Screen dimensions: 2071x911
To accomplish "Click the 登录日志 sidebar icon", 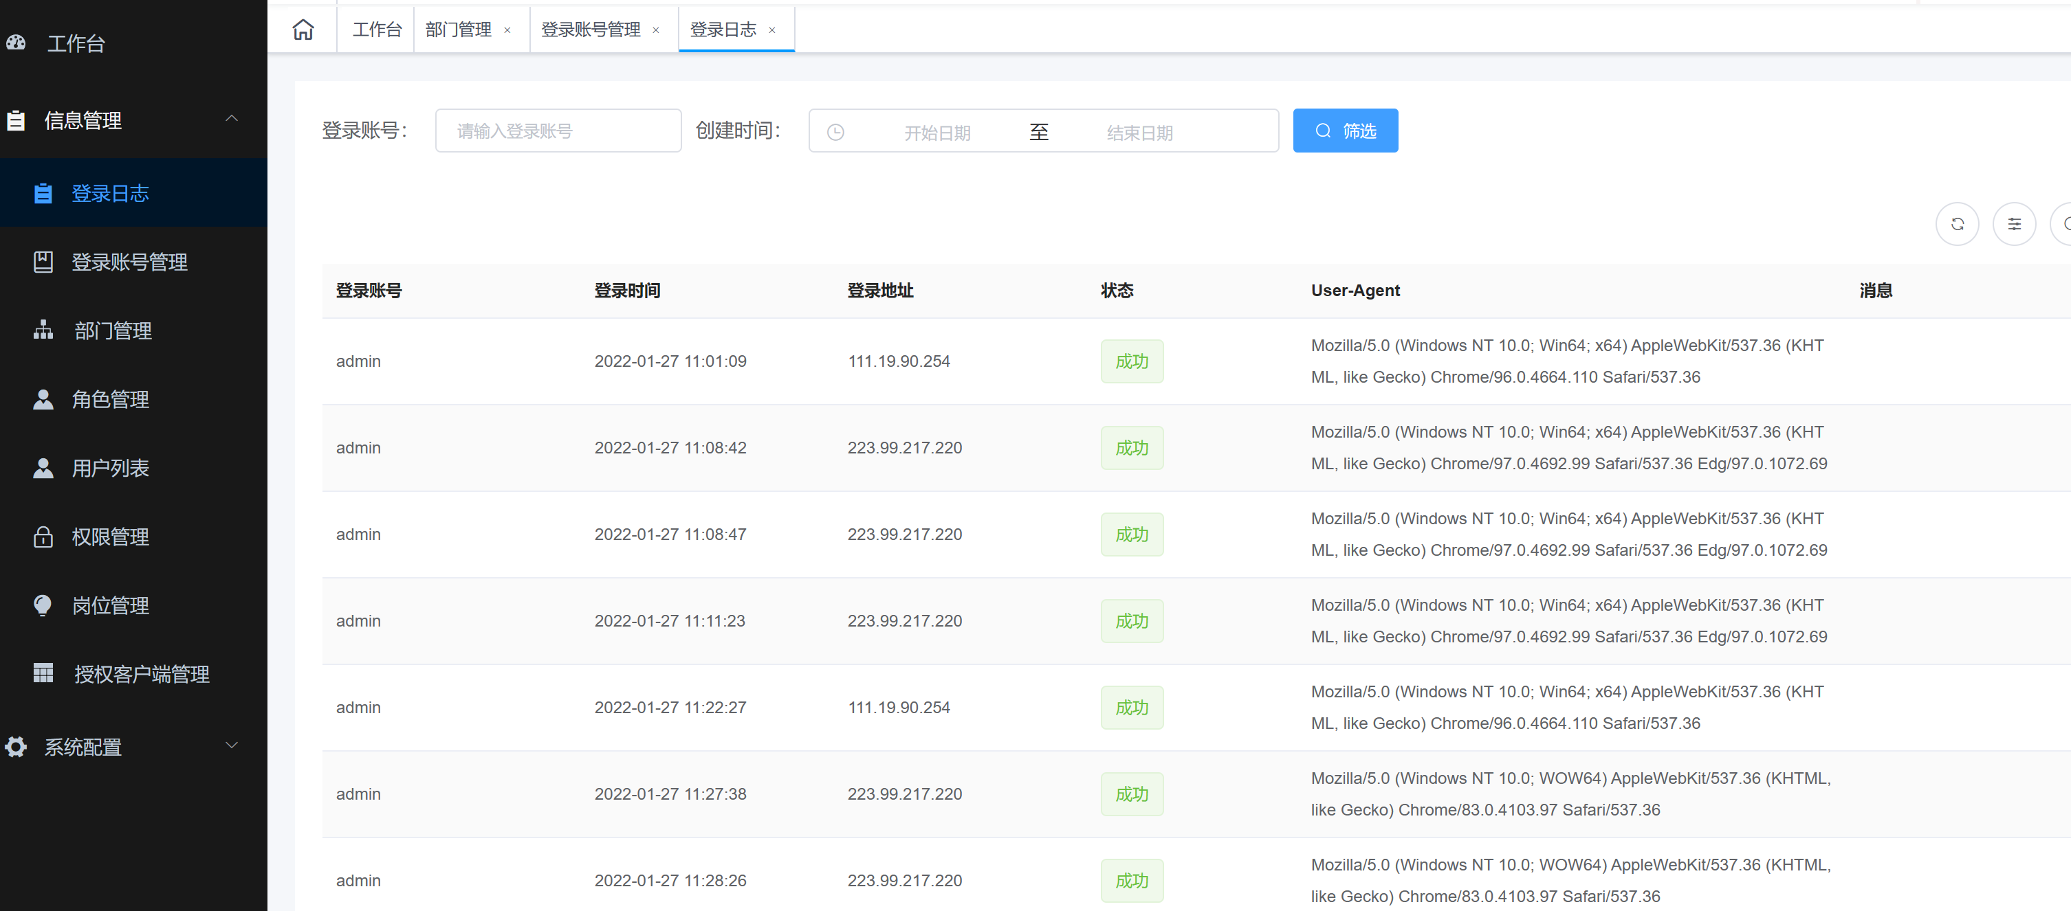I will (43, 194).
